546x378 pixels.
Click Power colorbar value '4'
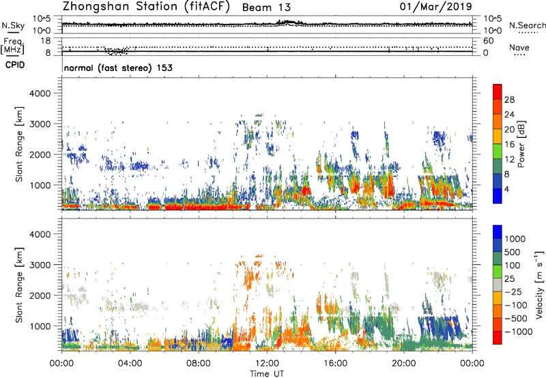pos(506,189)
